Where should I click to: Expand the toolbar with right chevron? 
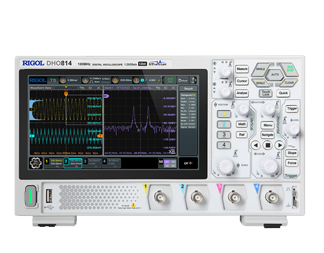pos(195,80)
